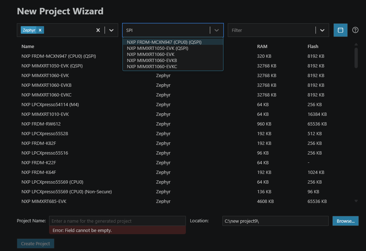
Task: Click the Create Project button
Action: point(35,243)
